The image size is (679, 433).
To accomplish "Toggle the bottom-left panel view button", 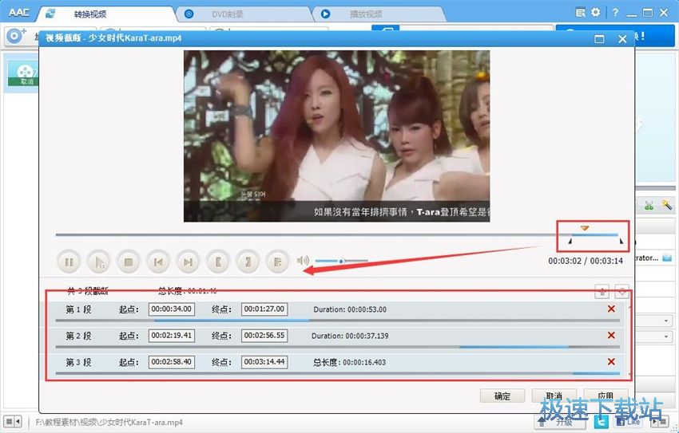I will (x=12, y=421).
